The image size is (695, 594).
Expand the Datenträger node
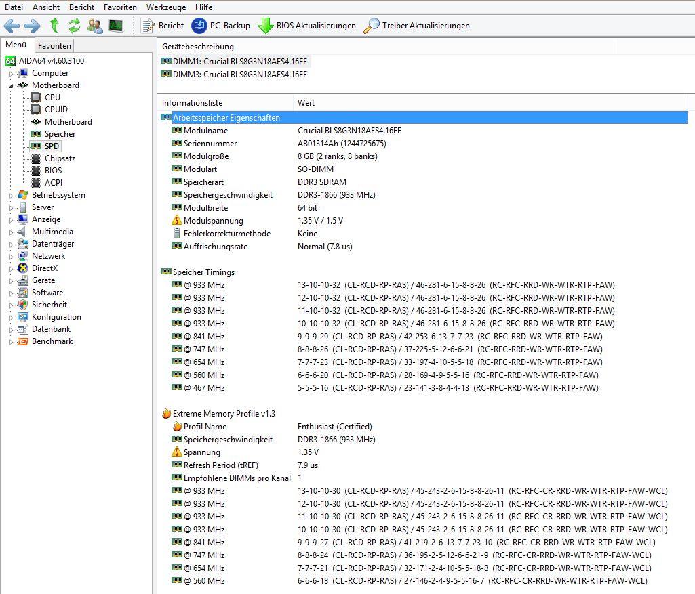point(11,244)
